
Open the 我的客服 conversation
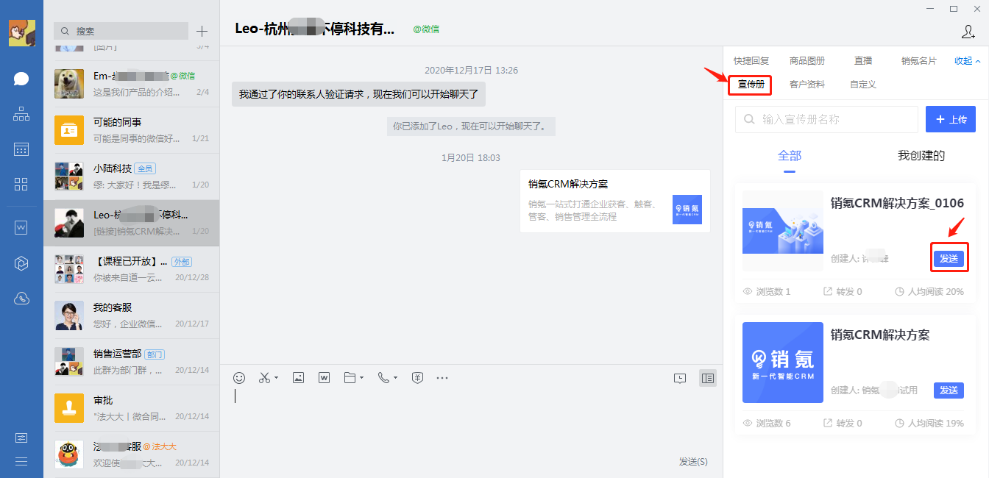[x=132, y=315]
